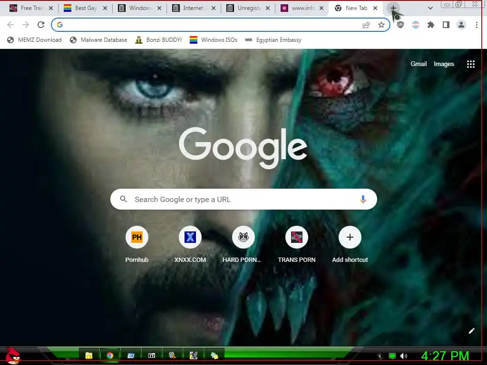This screenshot has height=365, width=487.
Task: Close the Unregiste tab
Action: (x=267, y=8)
